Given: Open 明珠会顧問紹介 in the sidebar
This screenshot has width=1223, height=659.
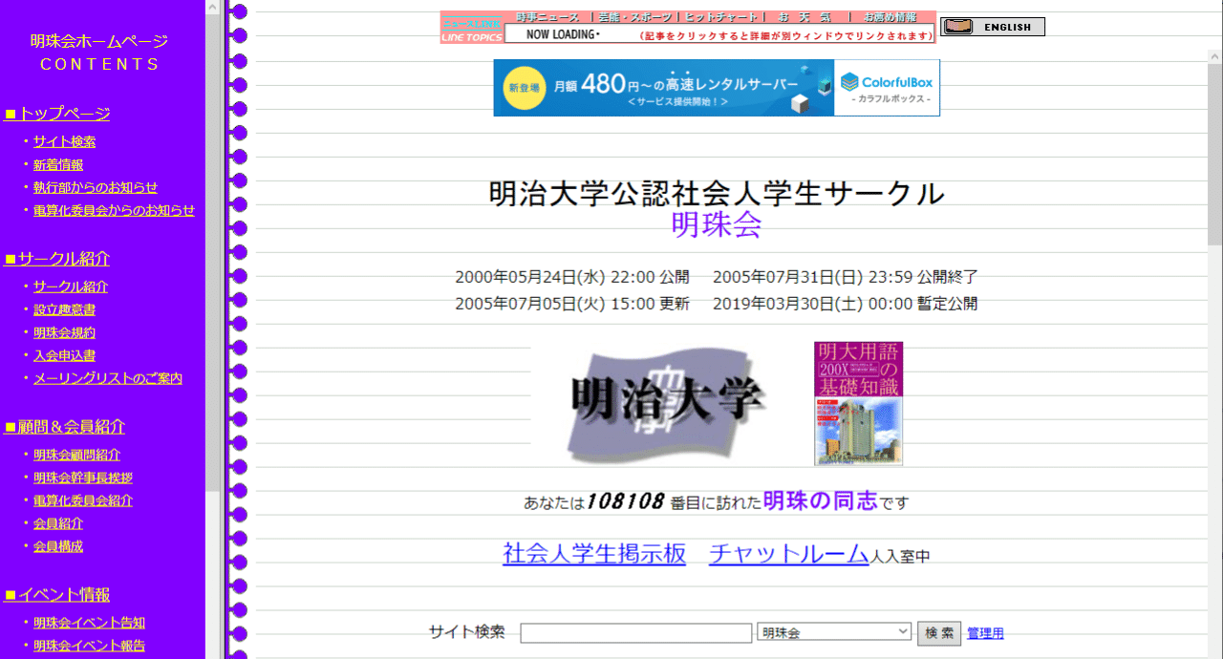Looking at the screenshot, I should (x=76, y=455).
